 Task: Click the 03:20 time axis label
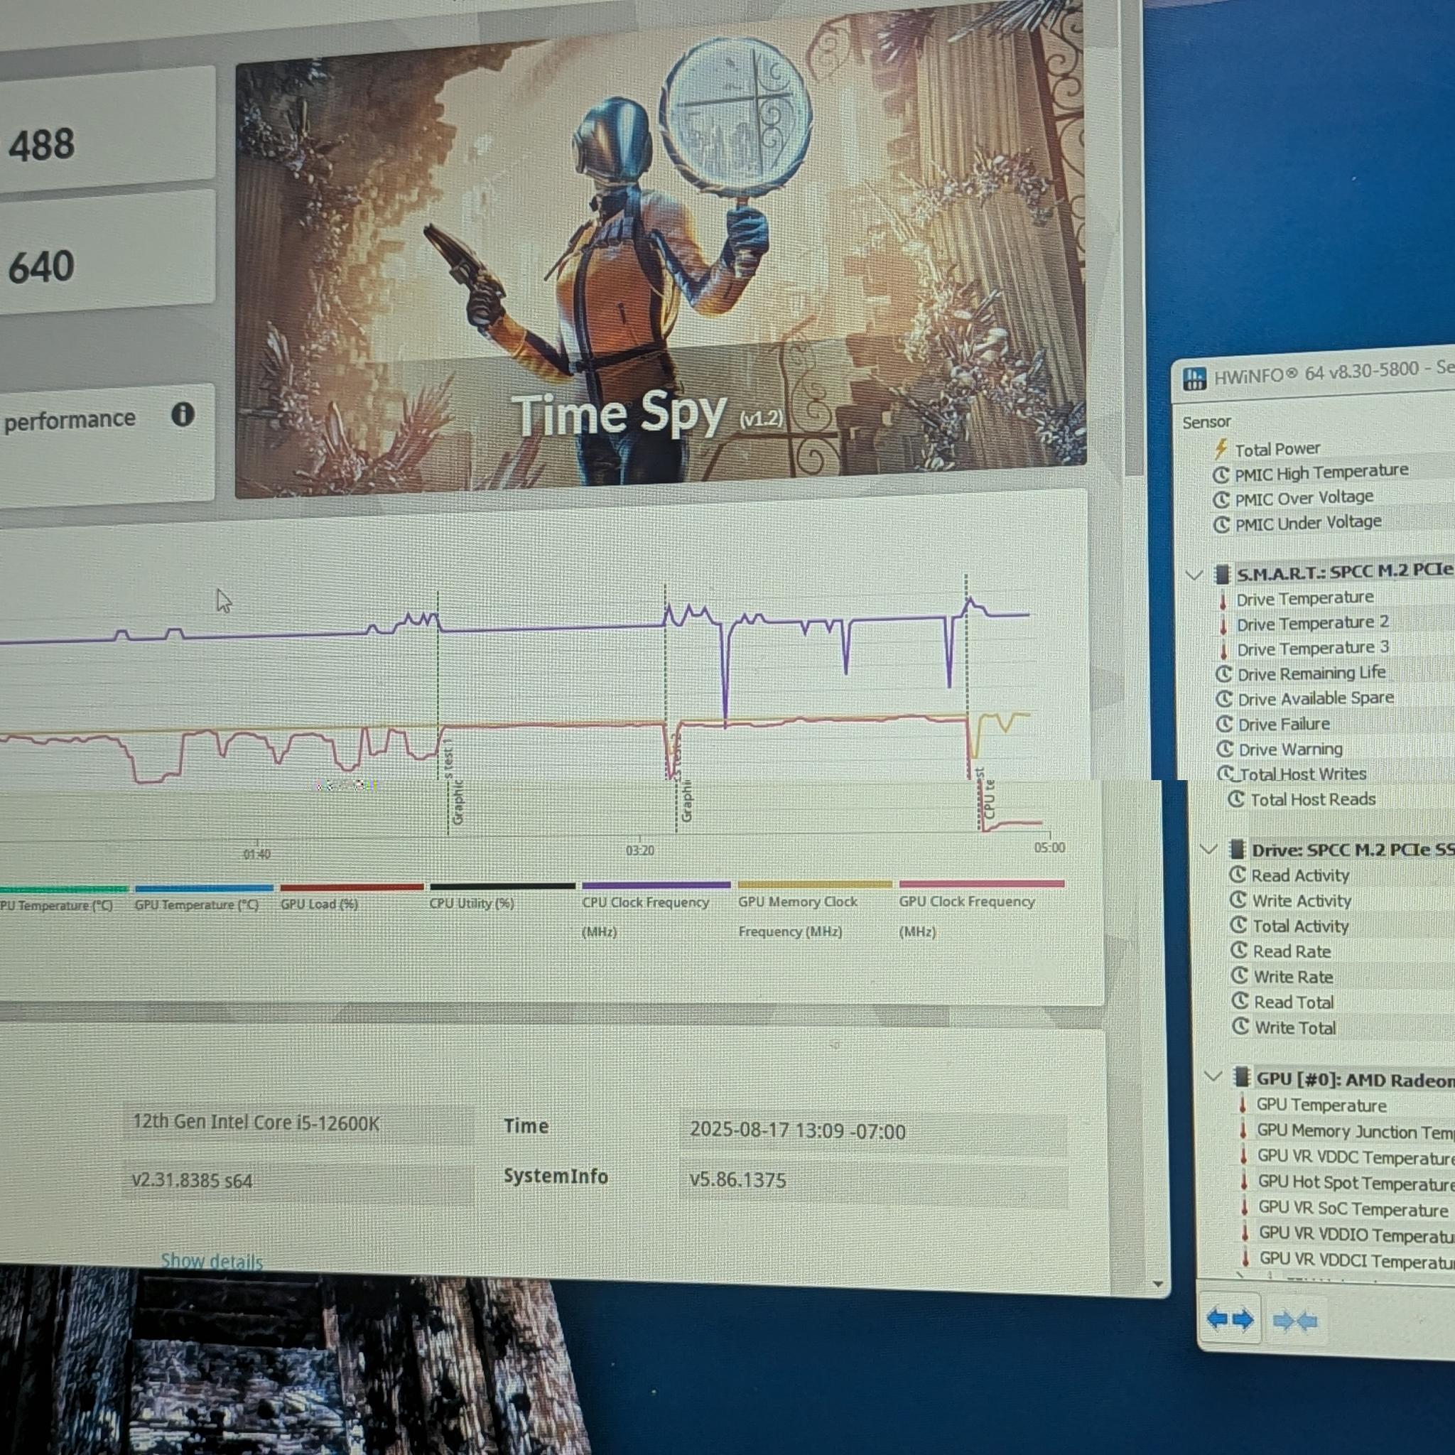tap(640, 850)
